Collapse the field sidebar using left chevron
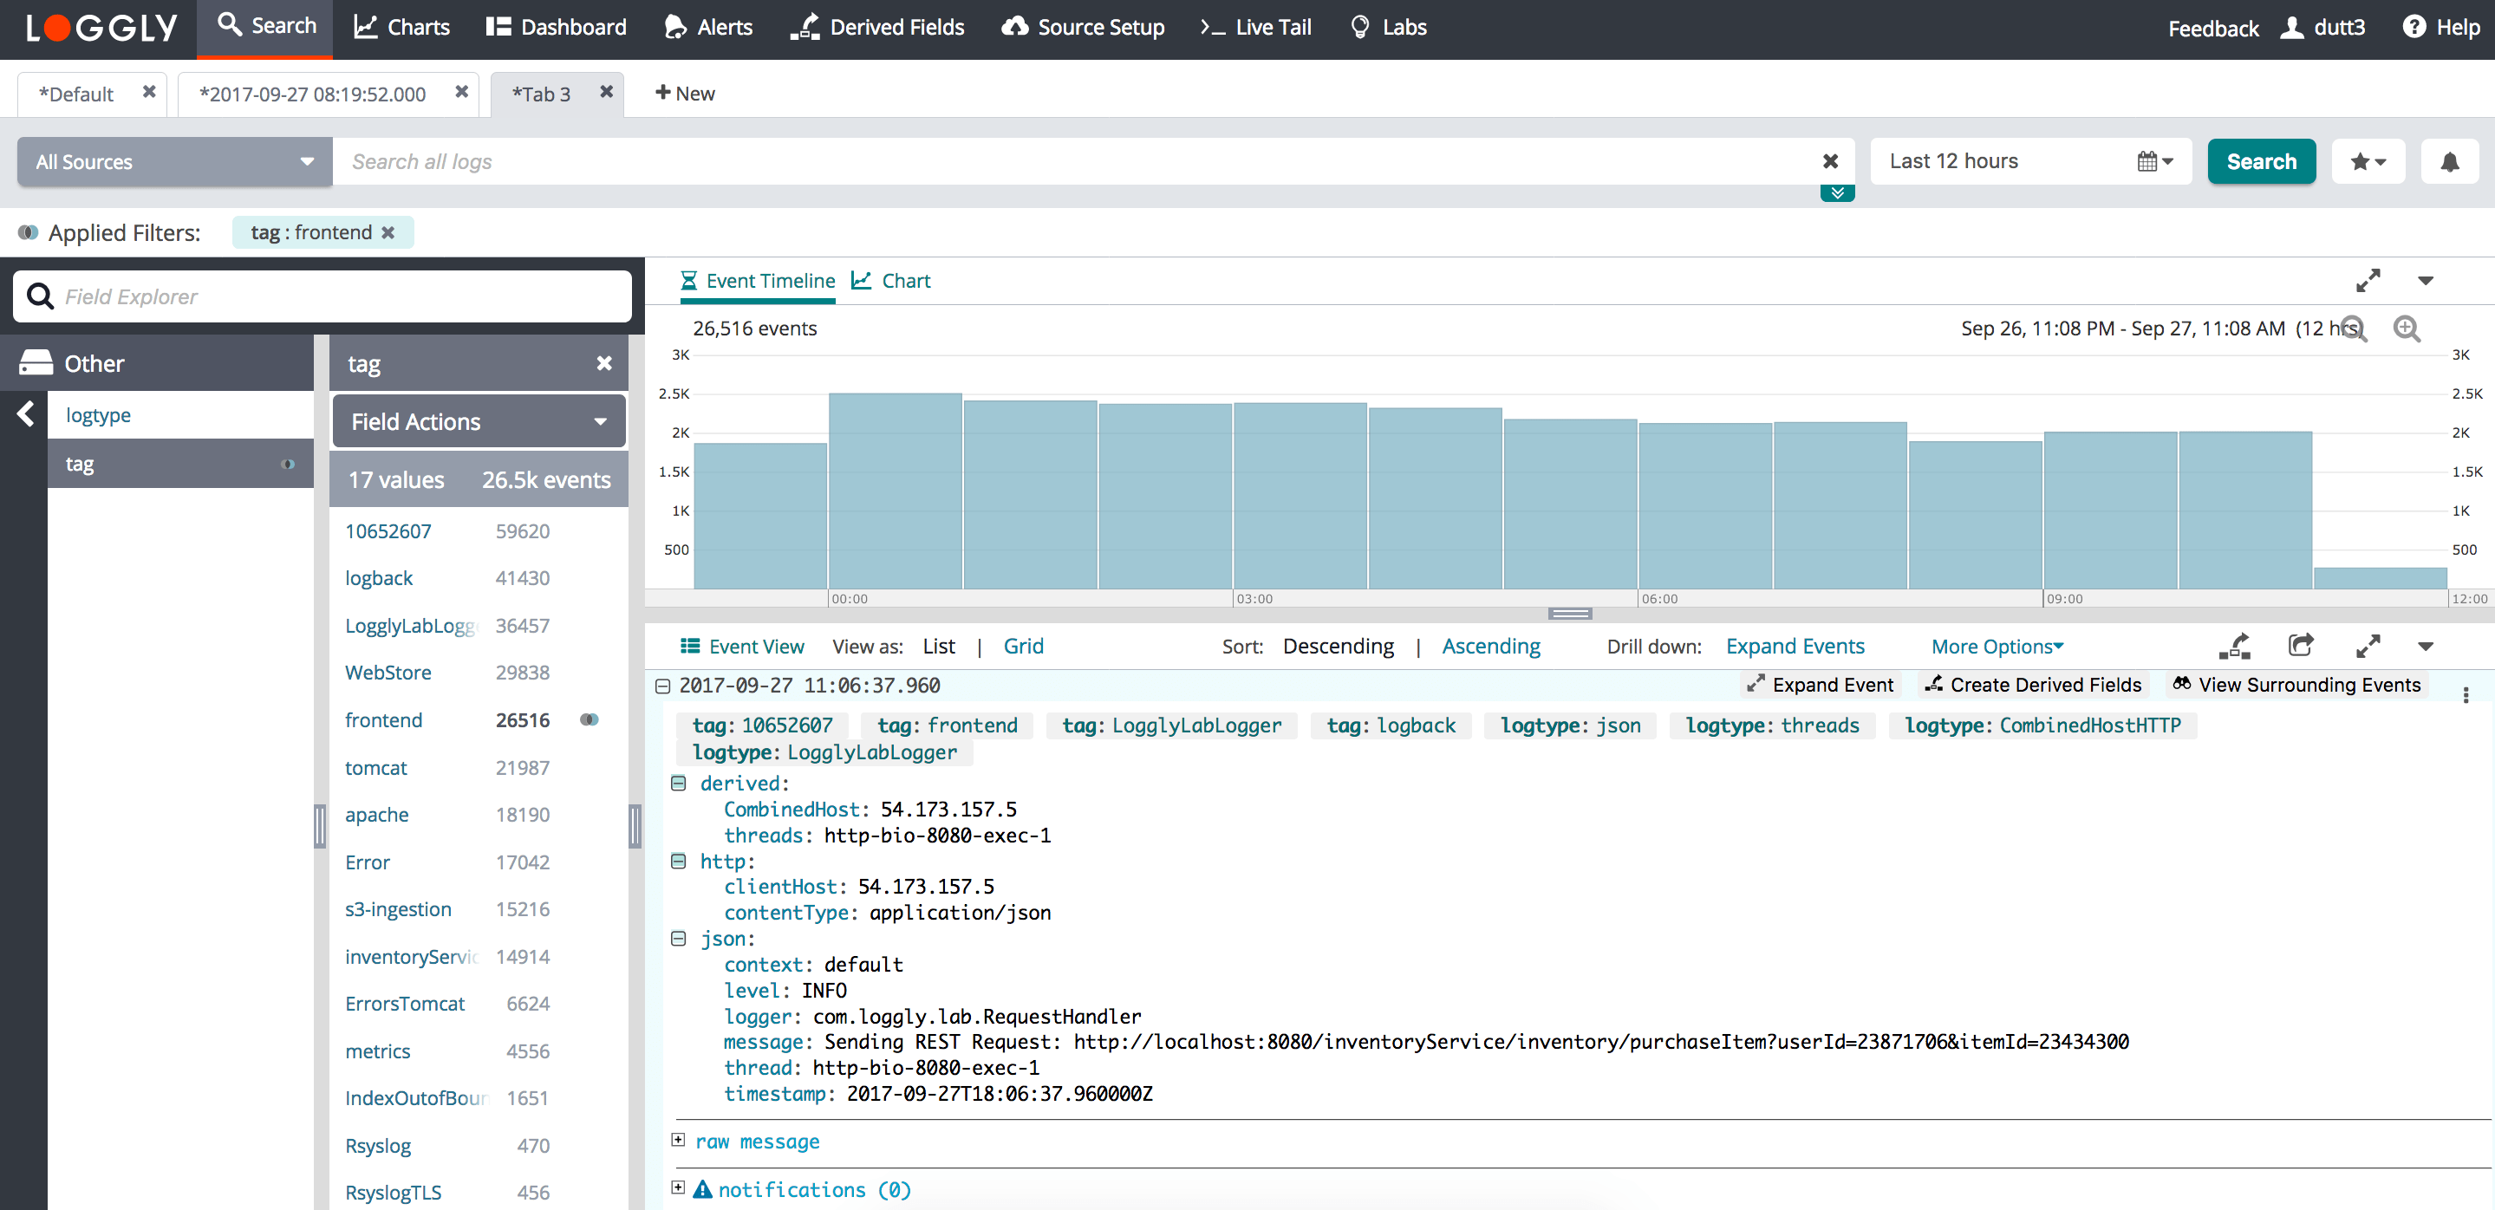 pyautogui.click(x=25, y=414)
